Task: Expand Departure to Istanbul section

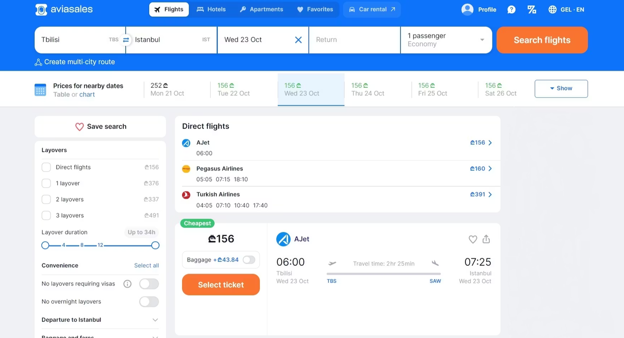Action: pos(100,320)
